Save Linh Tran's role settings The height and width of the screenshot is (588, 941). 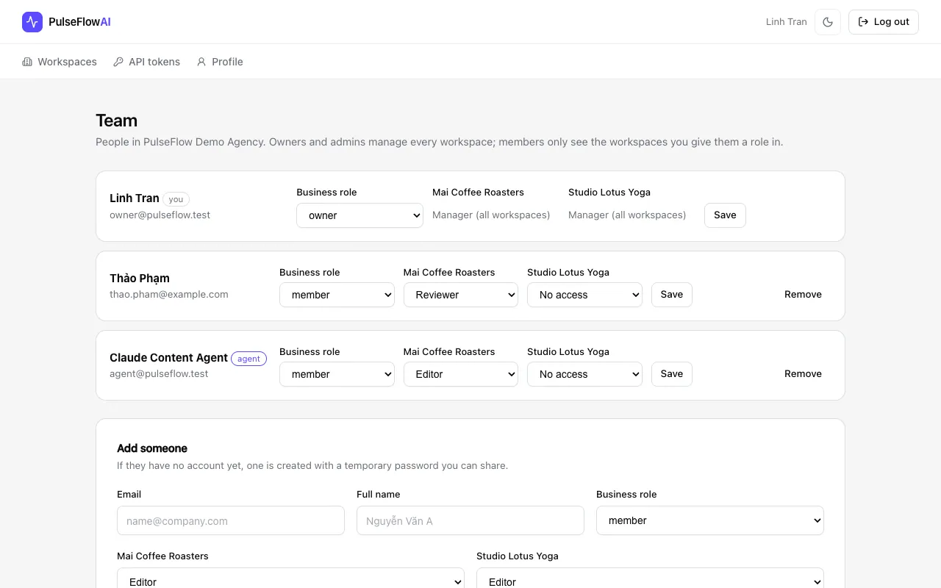[x=725, y=215]
